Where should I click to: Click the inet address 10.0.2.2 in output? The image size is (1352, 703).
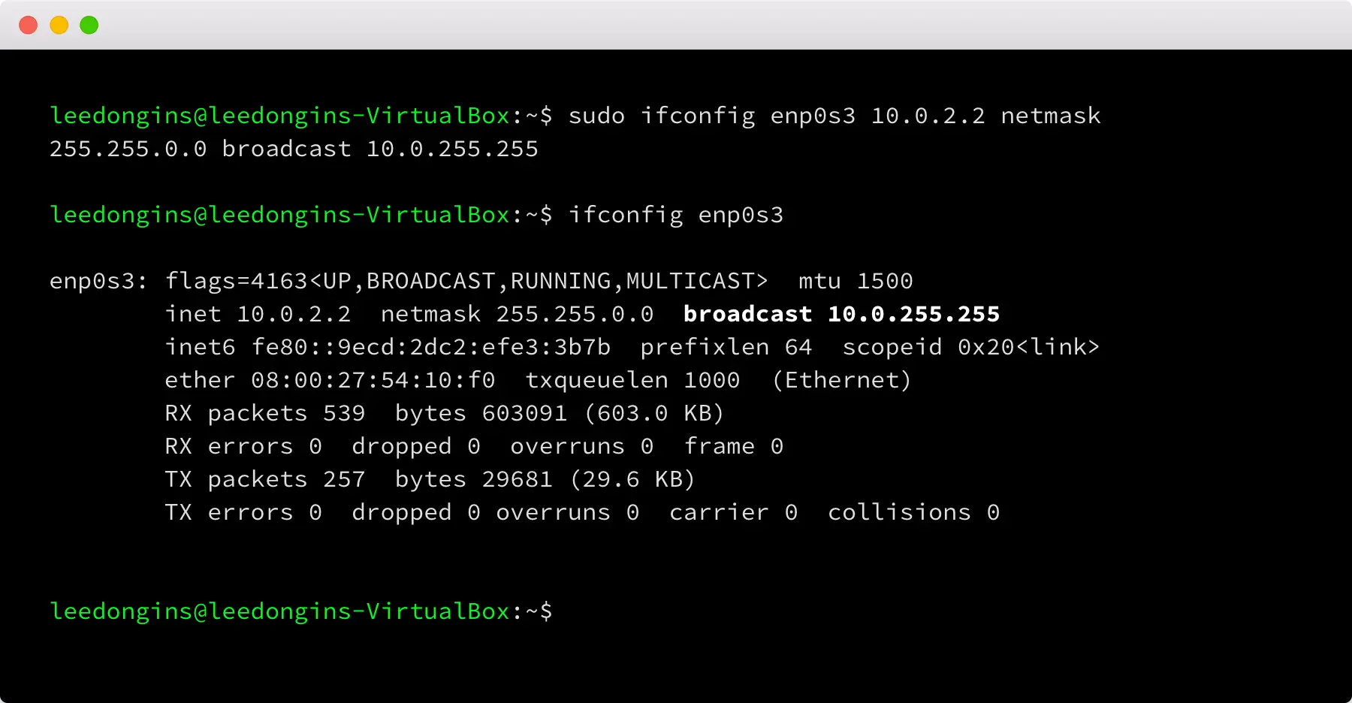[294, 314]
